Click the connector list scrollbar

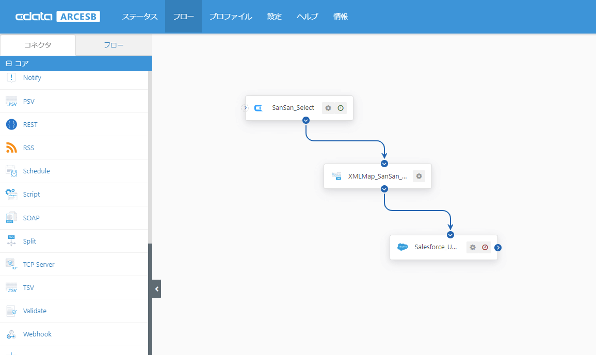pyautogui.click(x=150, y=299)
